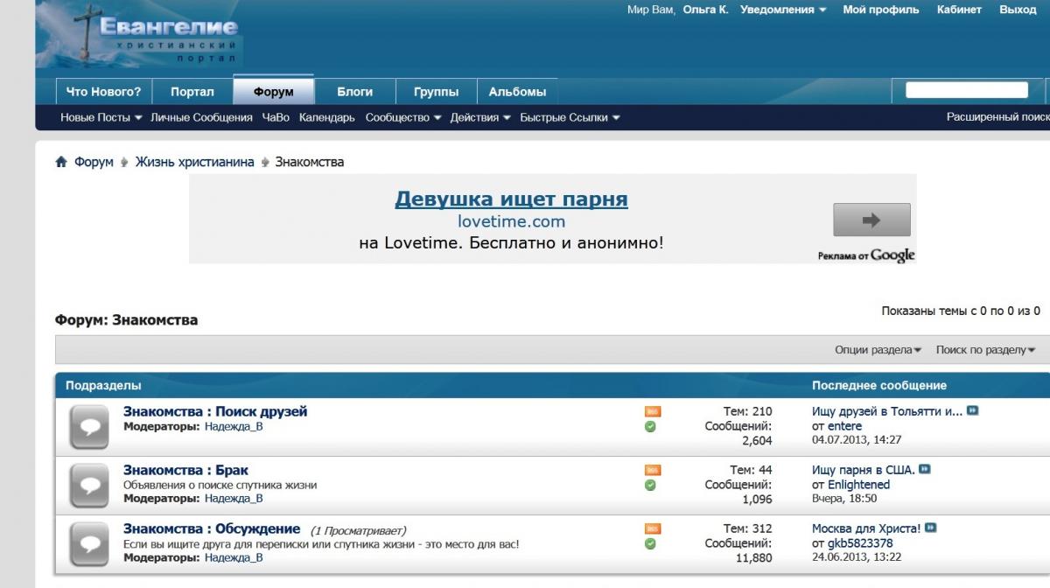
Task: Click green check icon for Брак subforum
Action: point(650,486)
